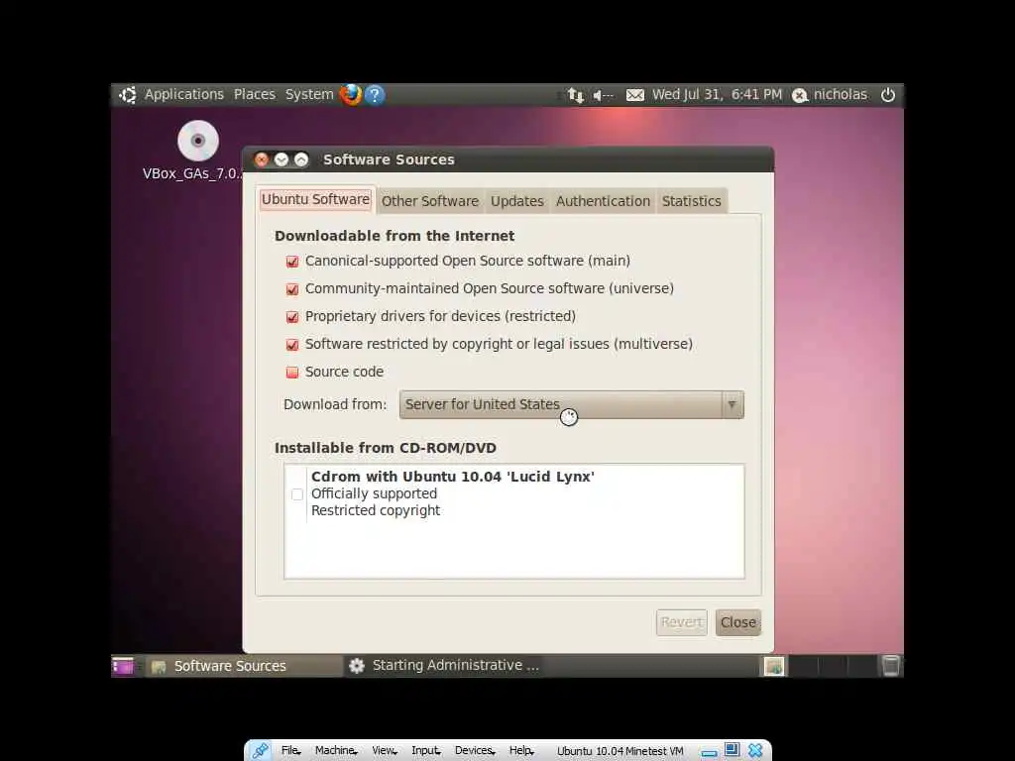The image size is (1015, 761).
Task: Open the VirtualBox File menu
Action: 290,751
